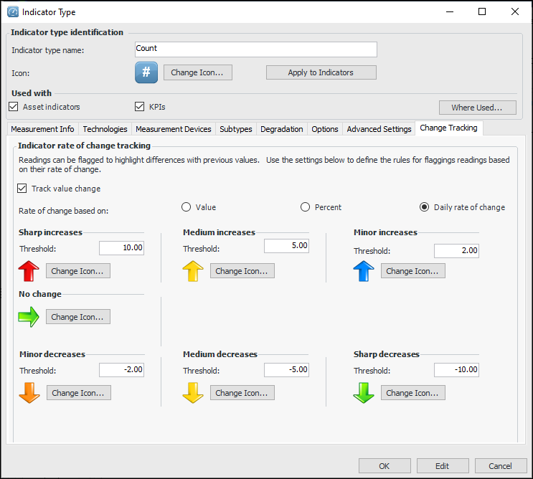This screenshot has width=533, height=479.
Task: Open the Advanced Settings tab
Action: coord(379,129)
